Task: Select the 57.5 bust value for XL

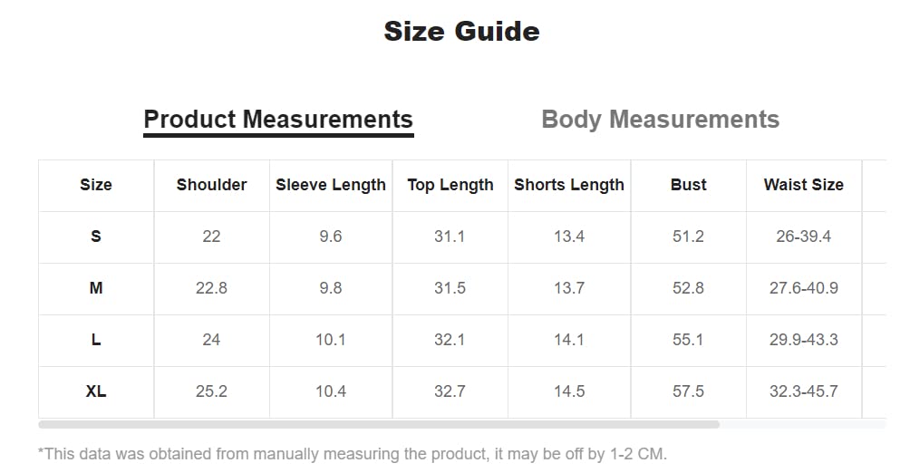Action: (689, 391)
